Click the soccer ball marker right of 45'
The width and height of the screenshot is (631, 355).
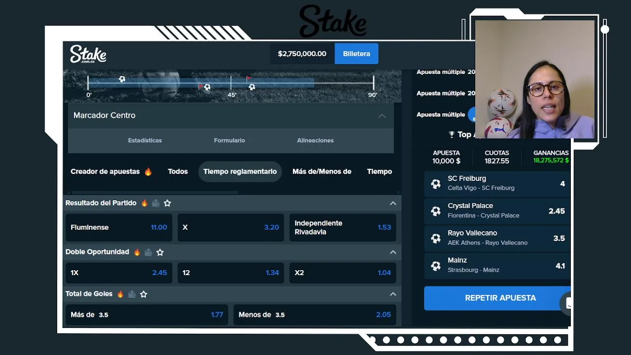click(252, 87)
